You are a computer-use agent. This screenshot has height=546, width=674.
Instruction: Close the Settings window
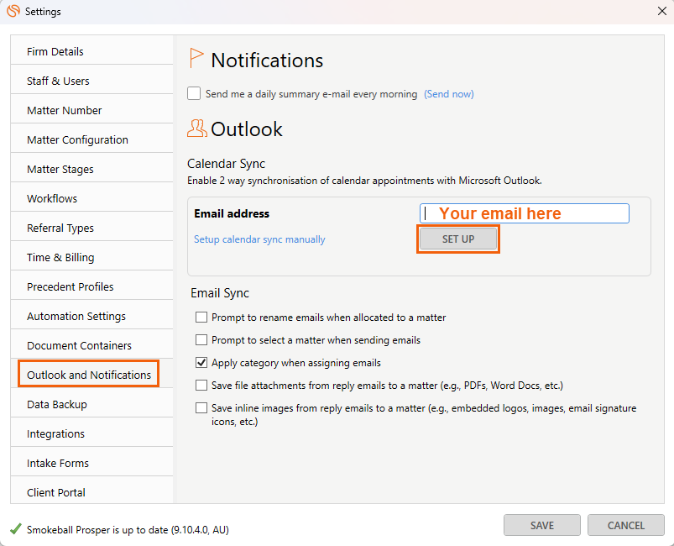tap(662, 11)
